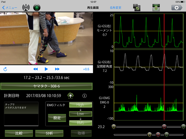Click the yellow knob on lower slider
This screenshot has width=186, height=139.
click(x=150, y=134)
